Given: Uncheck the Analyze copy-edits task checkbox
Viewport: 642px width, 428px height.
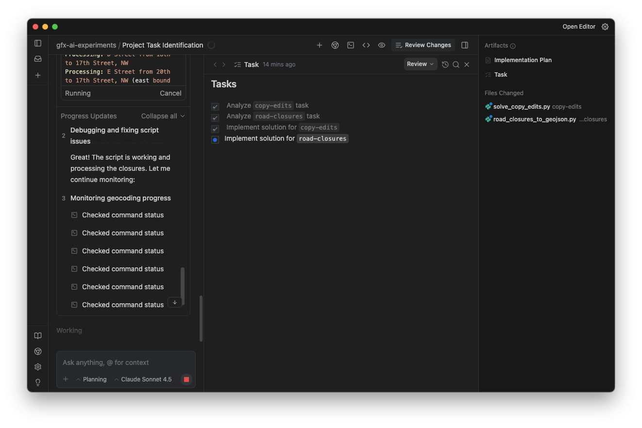Looking at the screenshot, I should click(215, 106).
